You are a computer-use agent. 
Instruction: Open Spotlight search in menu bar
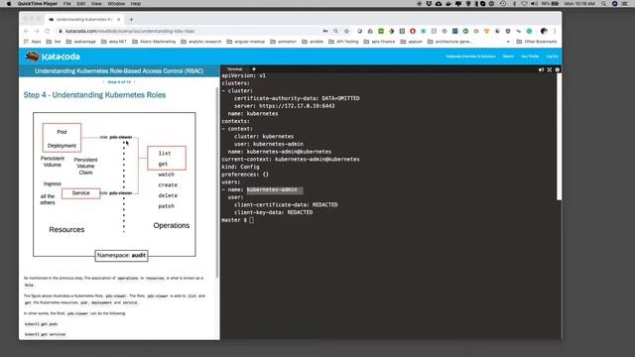pyautogui.click(x=604, y=4)
